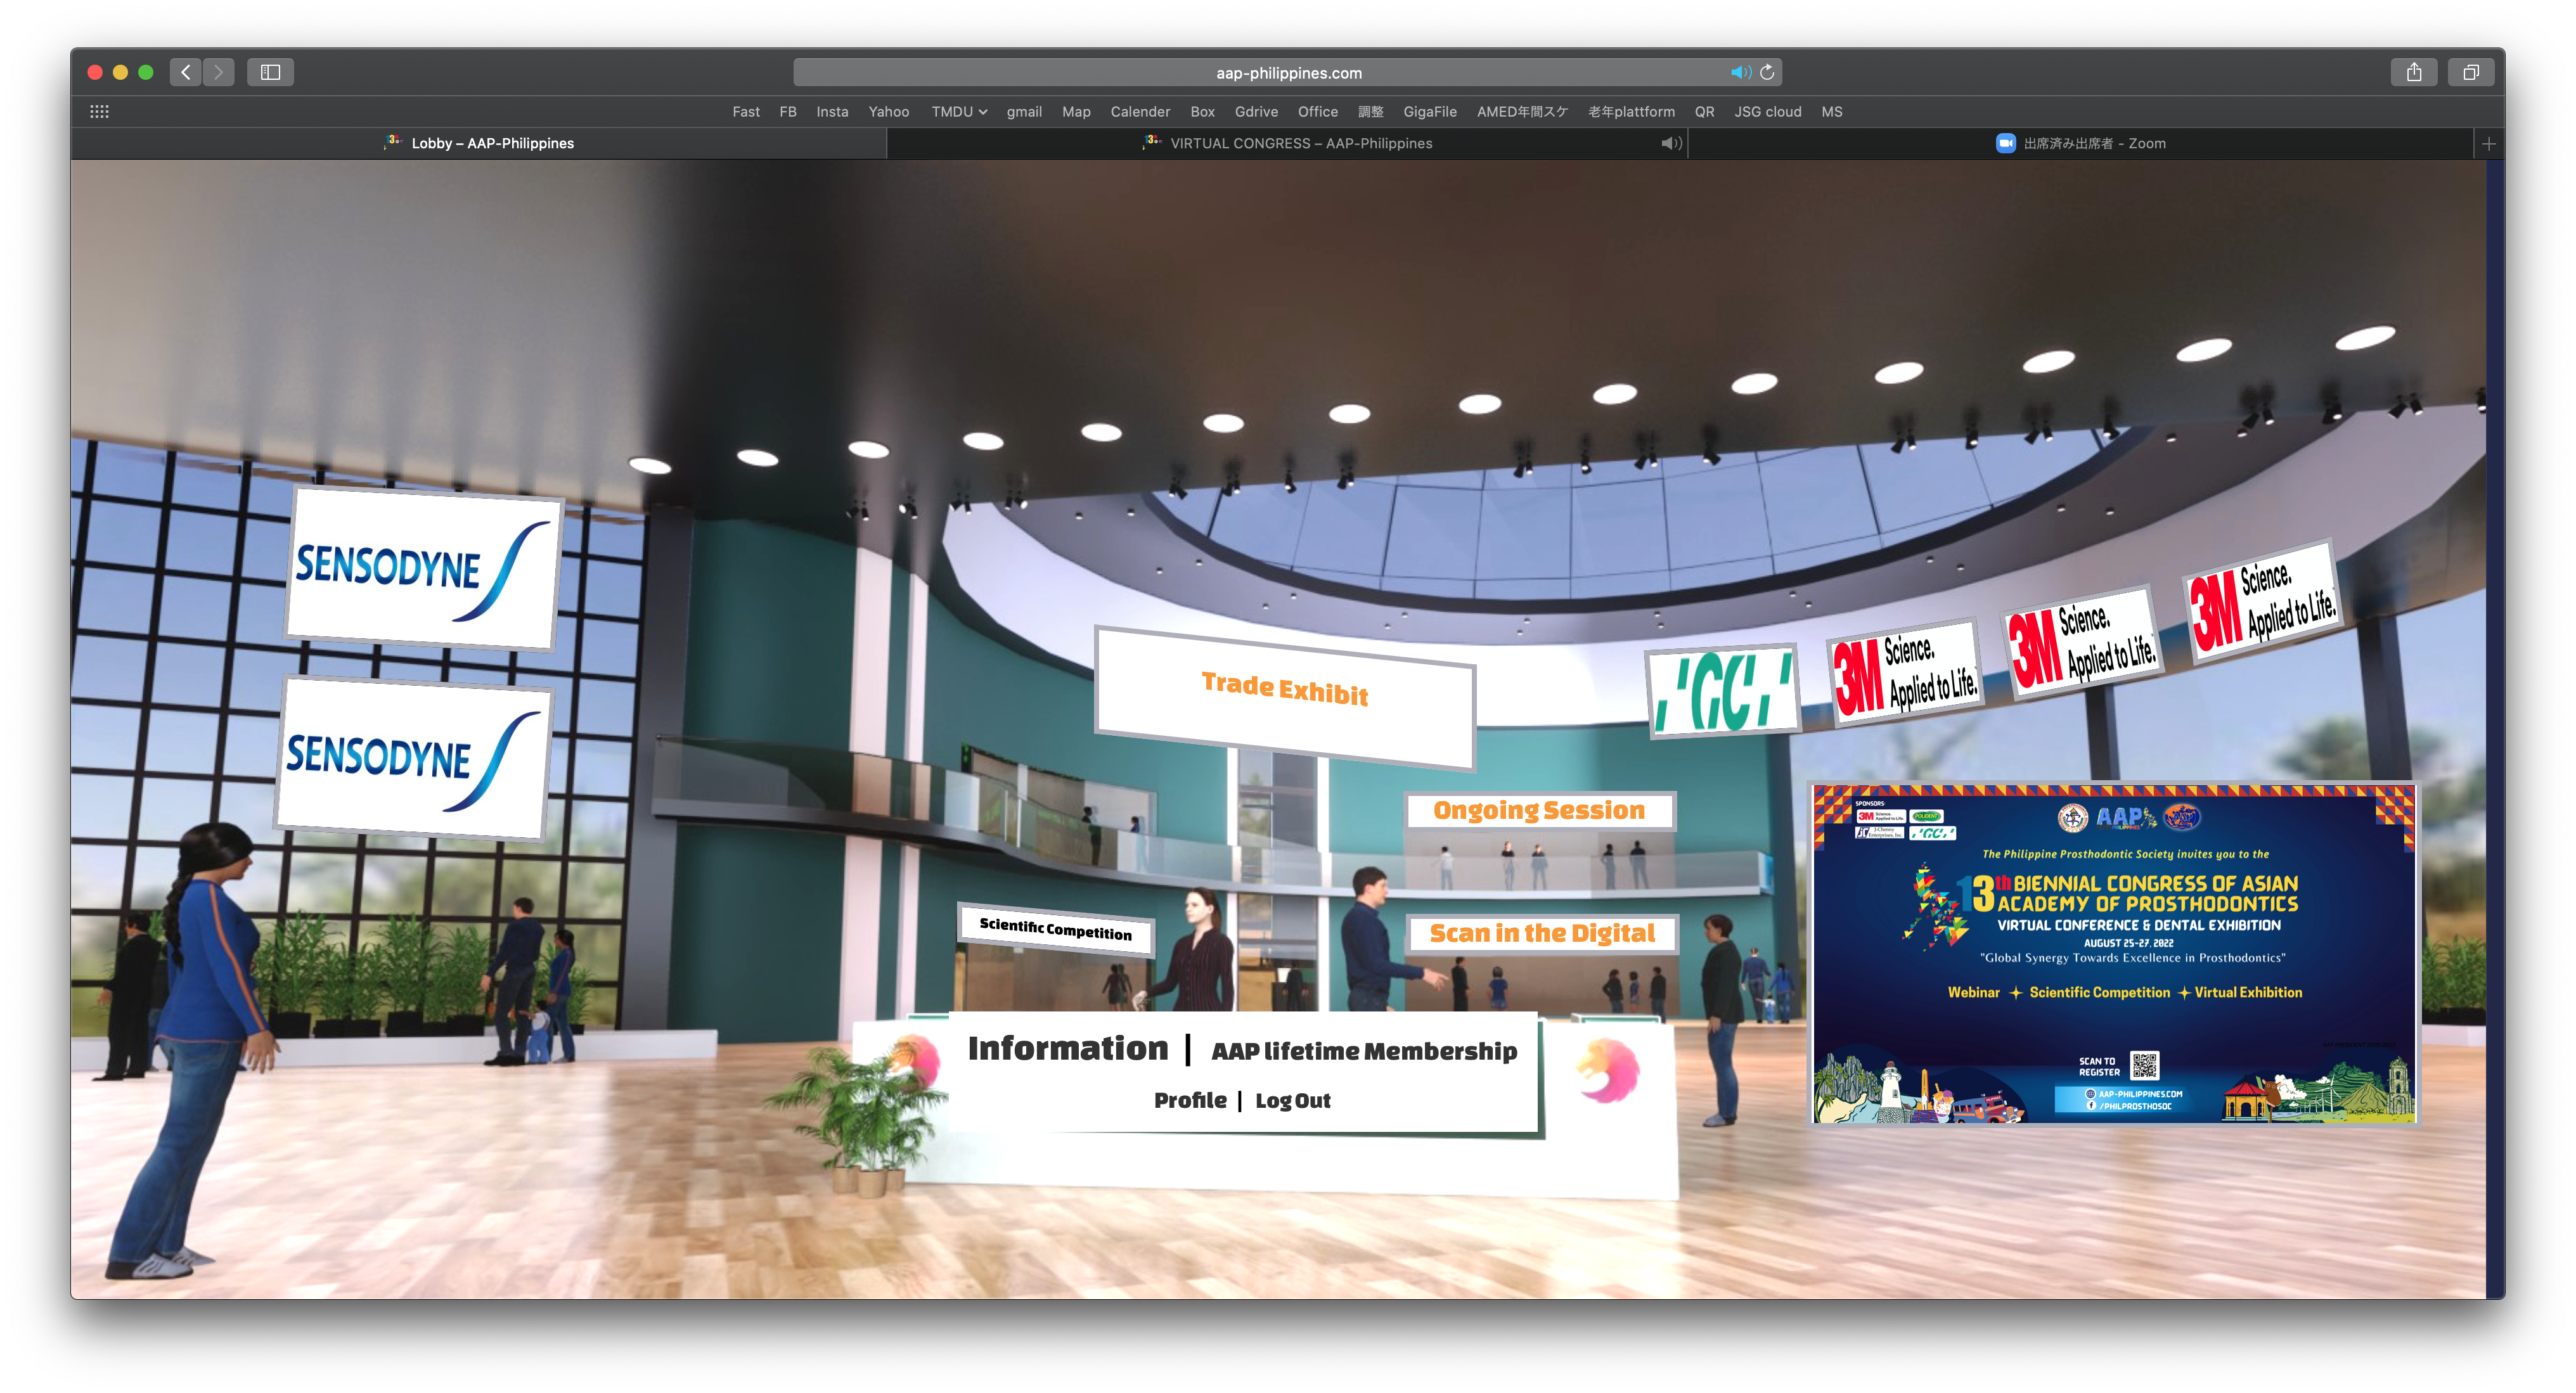The width and height of the screenshot is (2576, 1393).
Task: Click the lower Sensodyne banner
Action: point(414,757)
